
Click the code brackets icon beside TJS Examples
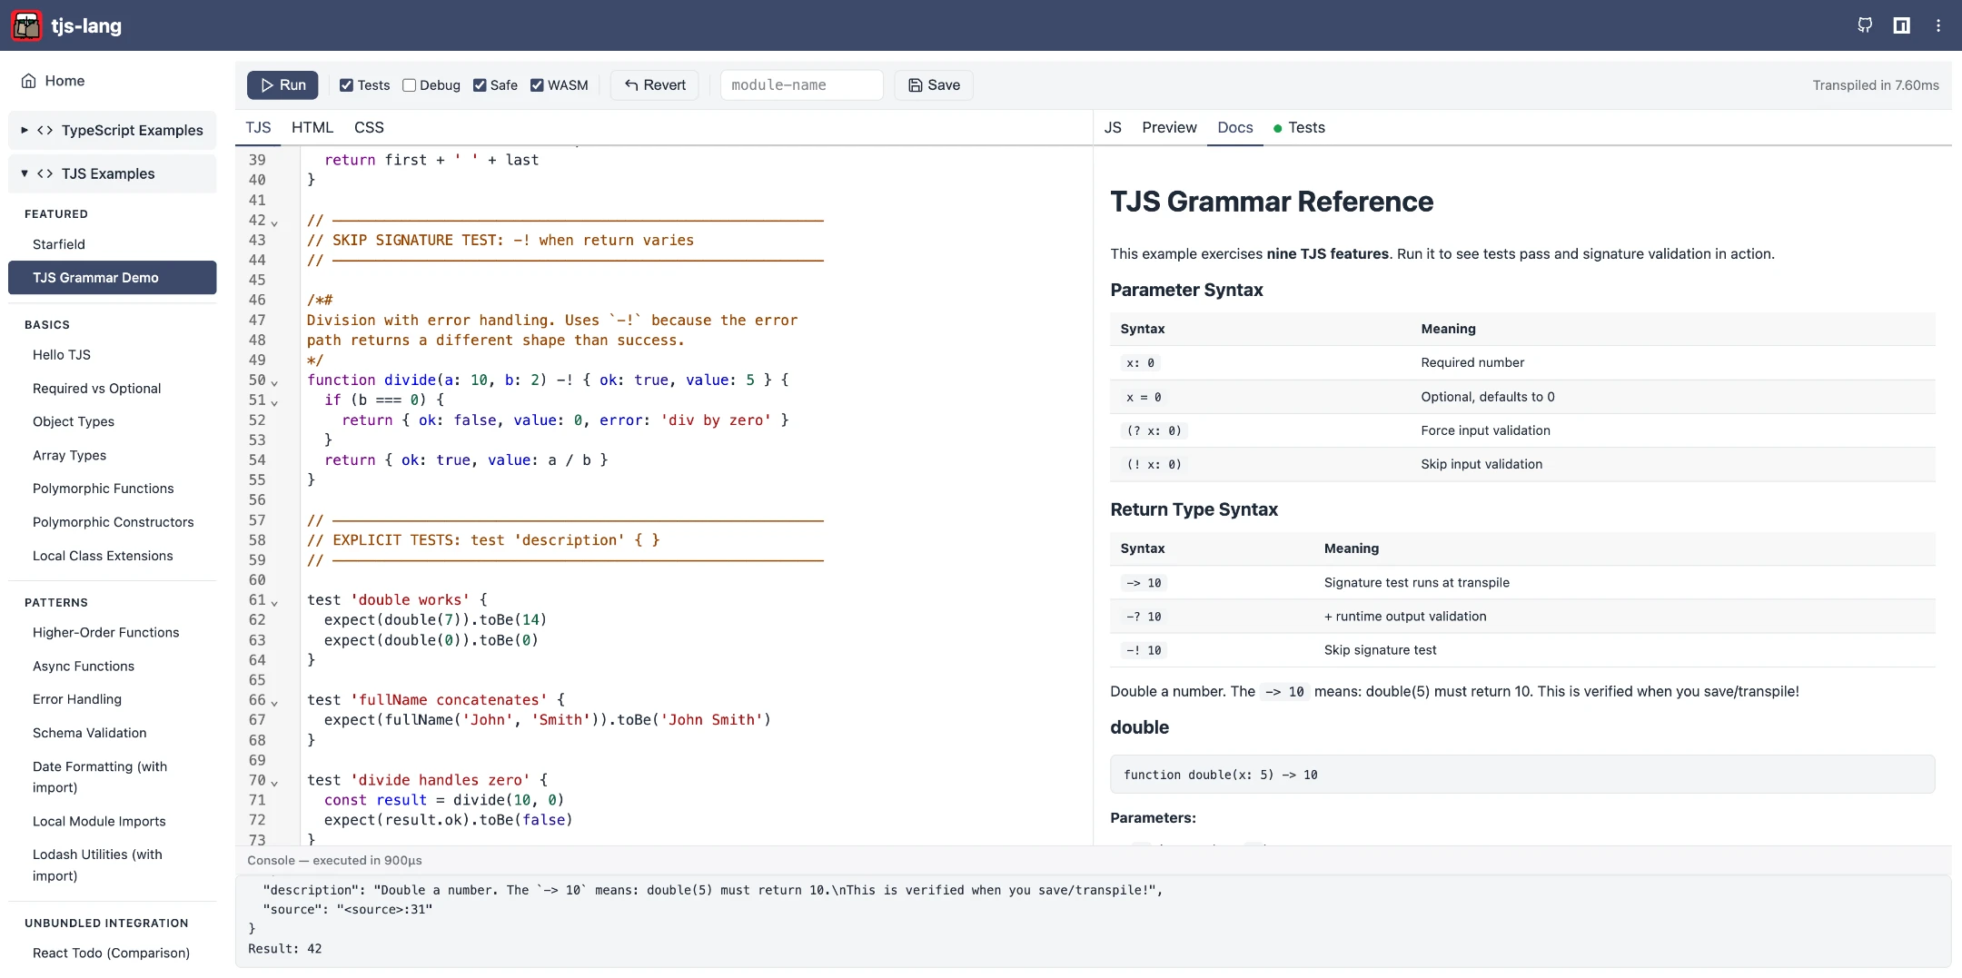(x=45, y=174)
